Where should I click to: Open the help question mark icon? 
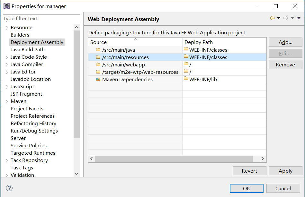pyautogui.click(x=9, y=188)
